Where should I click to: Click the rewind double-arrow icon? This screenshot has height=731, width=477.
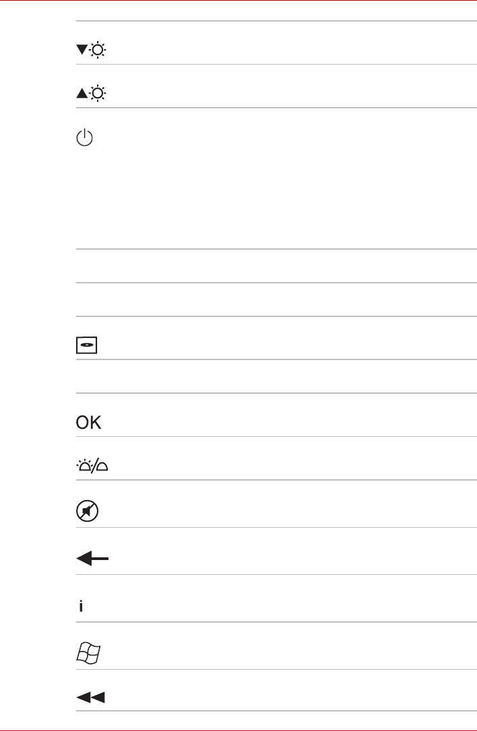[90, 697]
